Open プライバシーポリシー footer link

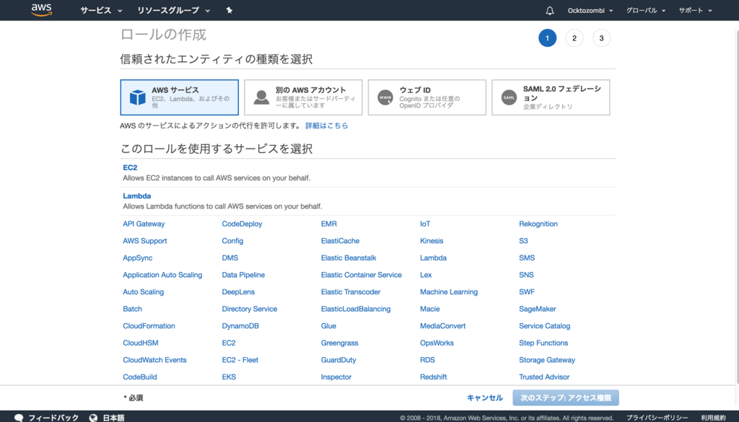(x=657, y=418)
